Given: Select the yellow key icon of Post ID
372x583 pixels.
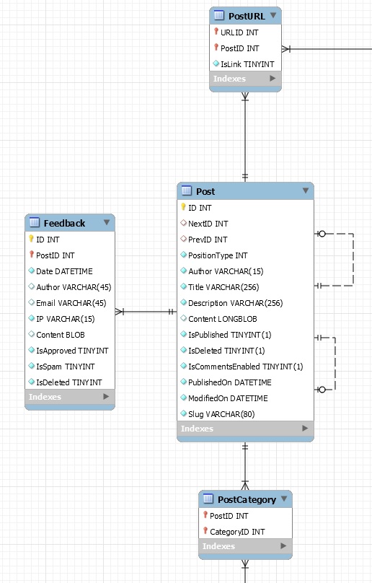Looking at the screenshot, I should (183, 207).
